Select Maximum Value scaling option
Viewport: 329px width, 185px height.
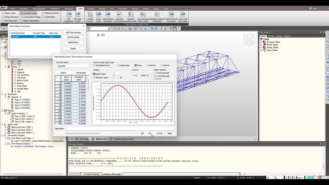pyautogui.click(x=94, y=77)
